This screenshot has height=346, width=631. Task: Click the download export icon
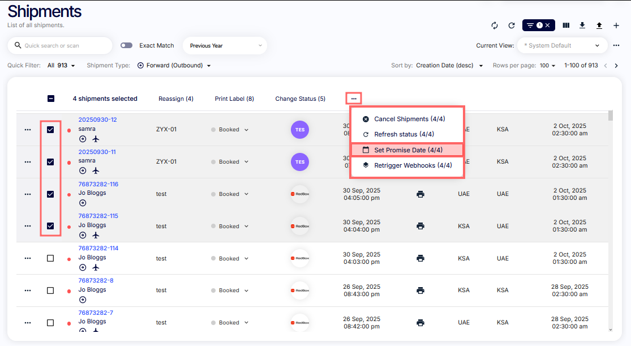(x=582, y=25)
